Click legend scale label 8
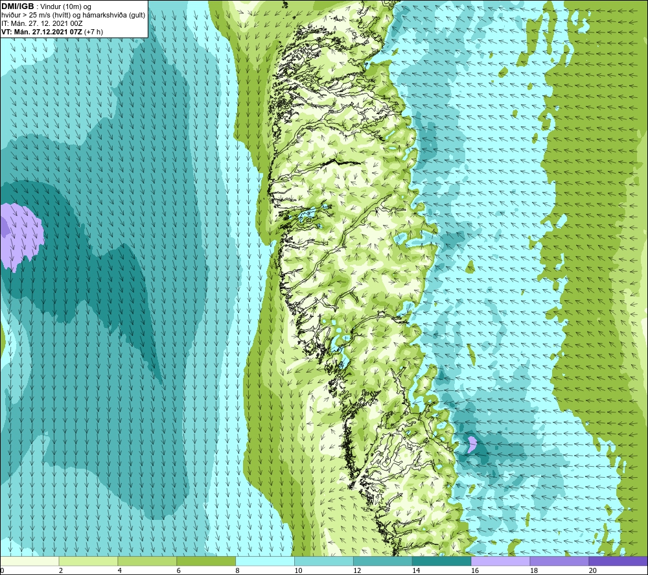The width and height of the screenshot is (648, 575). click(x=237, y=571)
